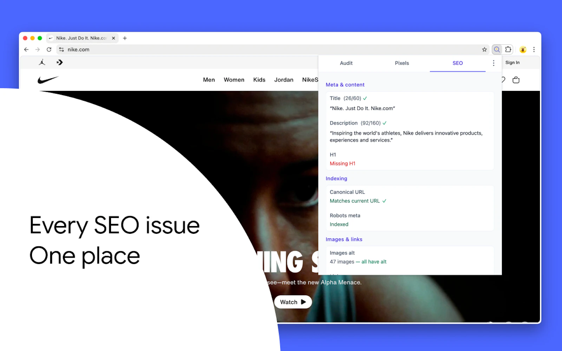This screenshot has height=351, width=562.
Task: Click the Nike swoosh logo
Action: [48, 80]
